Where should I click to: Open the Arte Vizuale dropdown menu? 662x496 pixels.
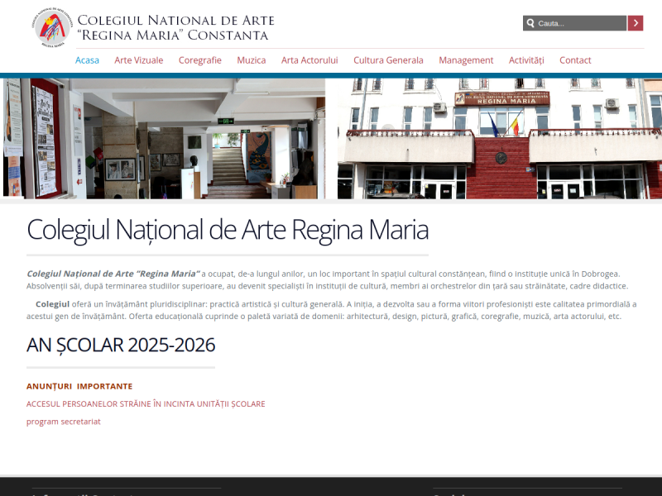(137, 60)
